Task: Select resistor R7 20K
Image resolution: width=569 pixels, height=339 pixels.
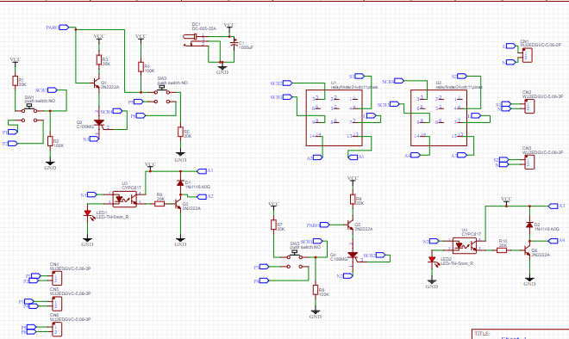Action: pos(273,225)
